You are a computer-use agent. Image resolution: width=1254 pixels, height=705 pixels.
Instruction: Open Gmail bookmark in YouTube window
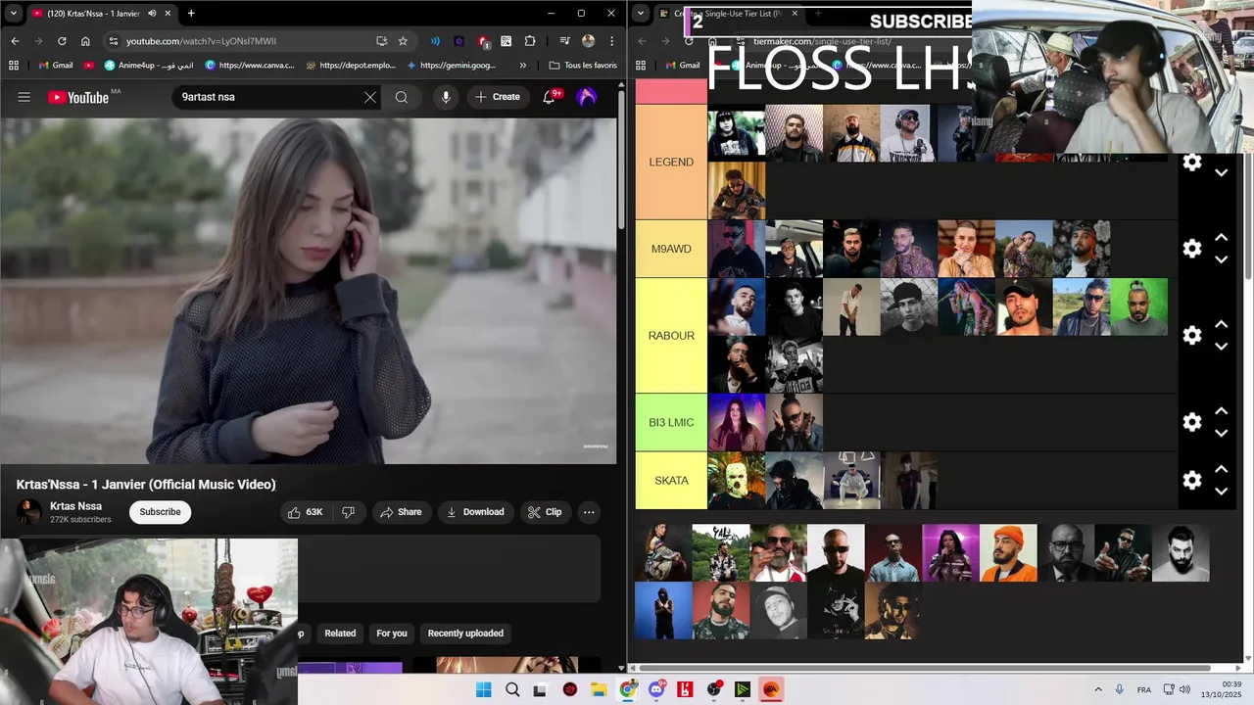tap(56, 66)
